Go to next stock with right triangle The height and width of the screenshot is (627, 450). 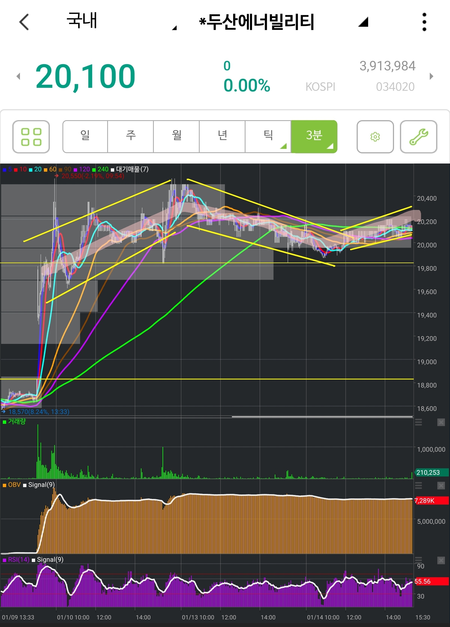pyautogui.click(x=431, y=76)
